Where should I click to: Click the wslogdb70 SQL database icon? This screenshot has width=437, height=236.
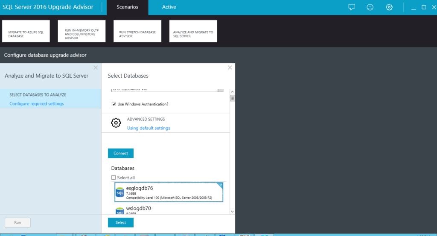point(120,211)
